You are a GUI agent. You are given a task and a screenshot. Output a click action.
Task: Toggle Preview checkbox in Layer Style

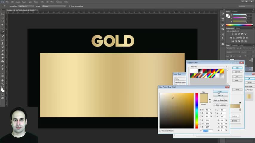(x=246, y=90)
